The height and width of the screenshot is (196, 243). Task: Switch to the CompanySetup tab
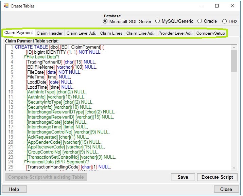tap(210, 33)
